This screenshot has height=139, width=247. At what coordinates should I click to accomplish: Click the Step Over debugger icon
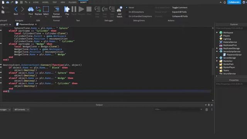click(x=105, y=9)
